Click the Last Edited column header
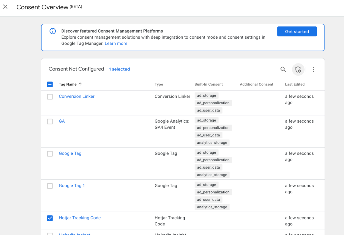This screenshot has width=345, height=235. pos(295,84)
